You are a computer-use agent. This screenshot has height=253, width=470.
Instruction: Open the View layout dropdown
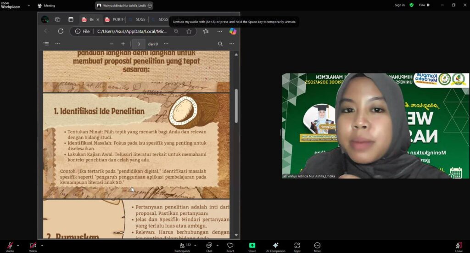tap(424, 5)
